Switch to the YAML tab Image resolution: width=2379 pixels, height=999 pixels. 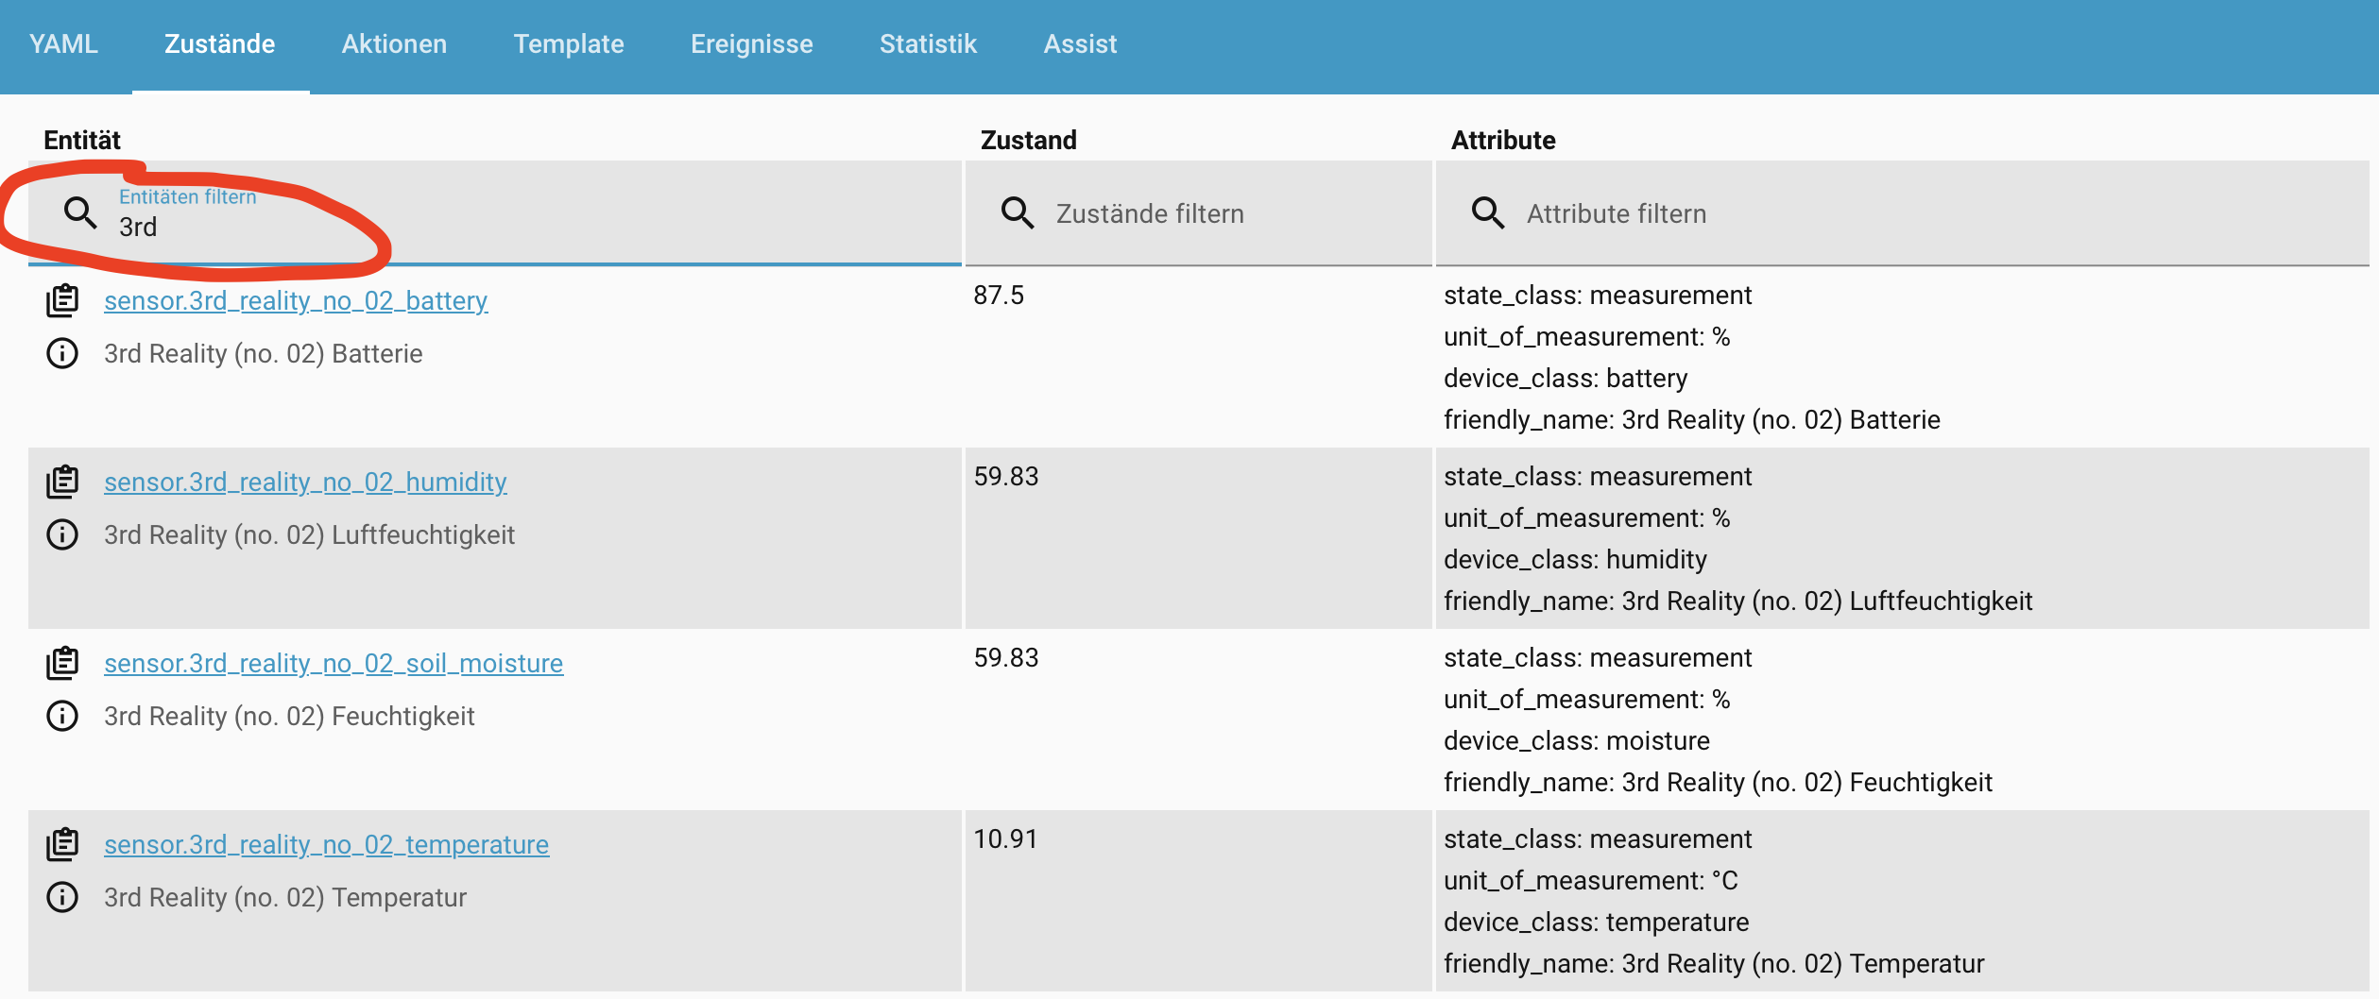click(x=63, y=44)
